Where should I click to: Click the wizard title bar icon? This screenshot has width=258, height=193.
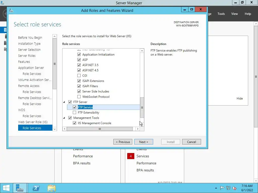coord(11,11)
